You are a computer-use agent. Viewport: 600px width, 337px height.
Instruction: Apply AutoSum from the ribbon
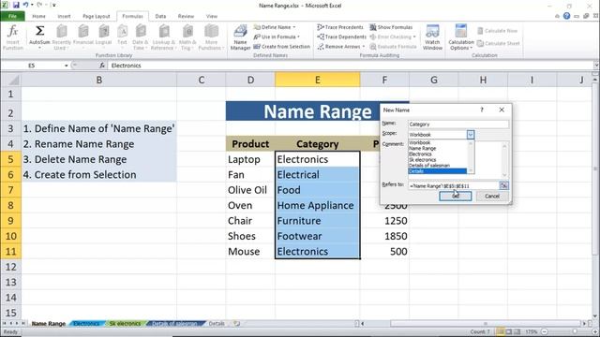point(39,37)
